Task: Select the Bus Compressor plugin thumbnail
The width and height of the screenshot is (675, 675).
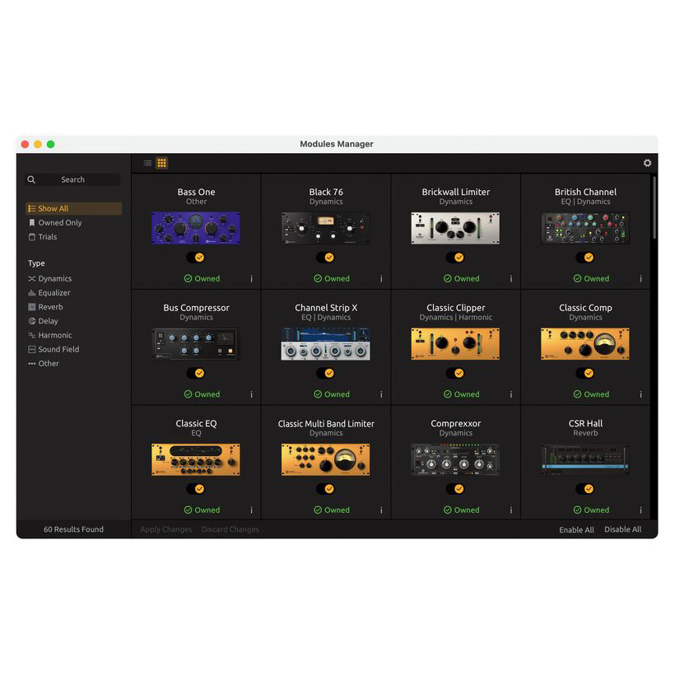Action: pos(196,344)
